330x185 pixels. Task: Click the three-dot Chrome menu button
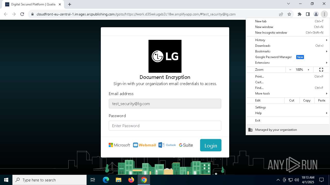click(x=324, y=14)
